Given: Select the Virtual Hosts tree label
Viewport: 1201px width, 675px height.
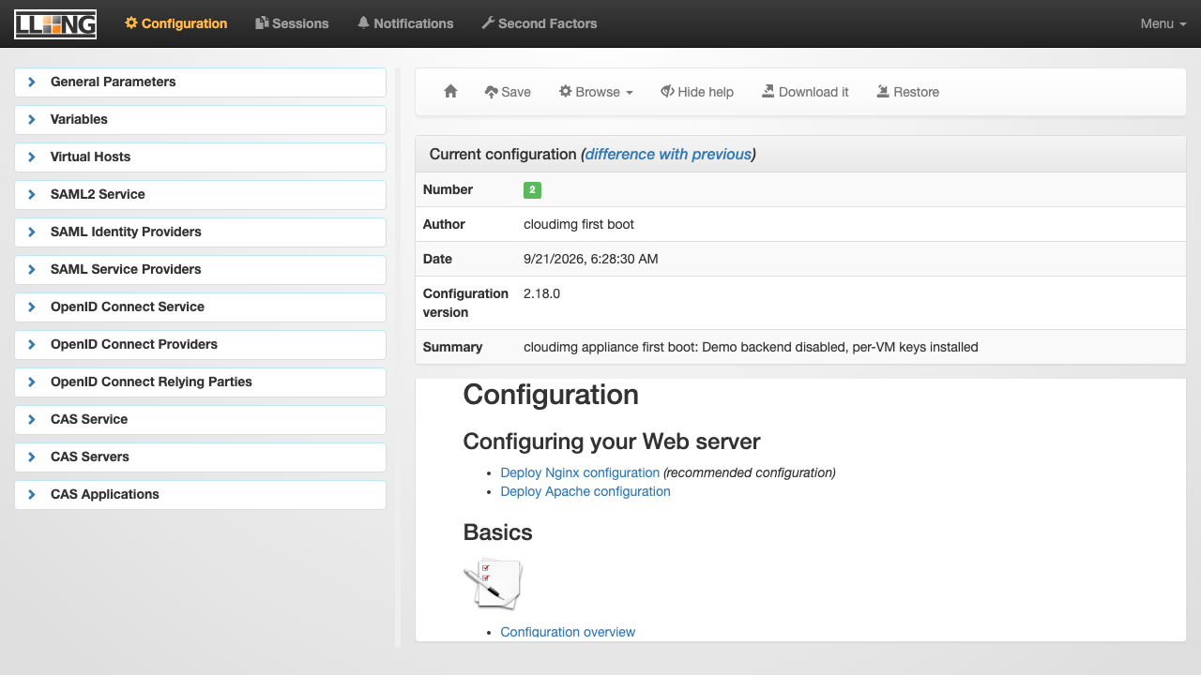Looking at the screenshot, I should [x=90, y=157].
